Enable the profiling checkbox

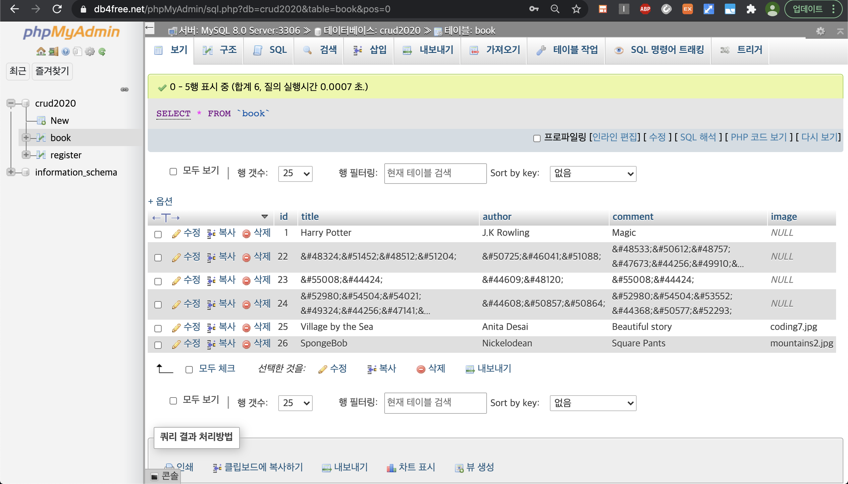point(537,138)
